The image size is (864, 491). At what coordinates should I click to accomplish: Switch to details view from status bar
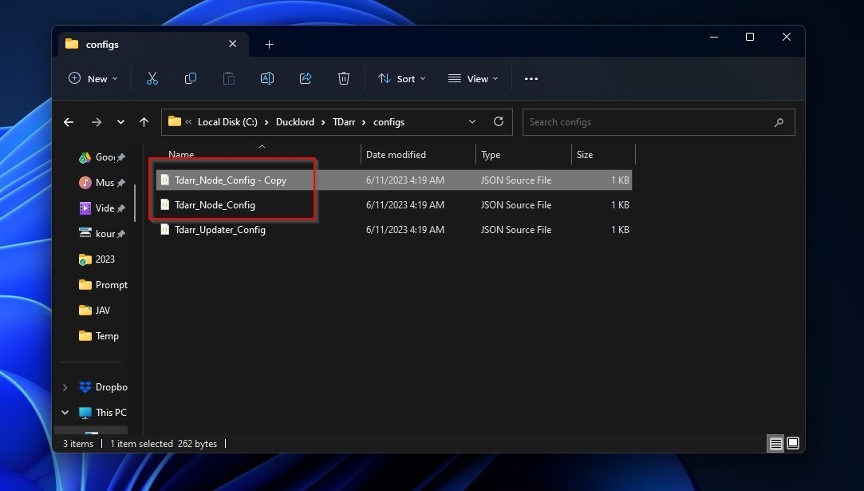[x=775, y=443]
